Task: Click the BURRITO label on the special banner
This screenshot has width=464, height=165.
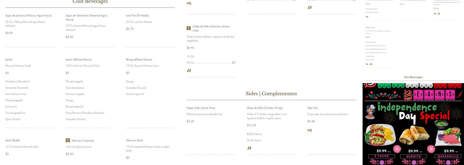Action: (x=413, y=156)
